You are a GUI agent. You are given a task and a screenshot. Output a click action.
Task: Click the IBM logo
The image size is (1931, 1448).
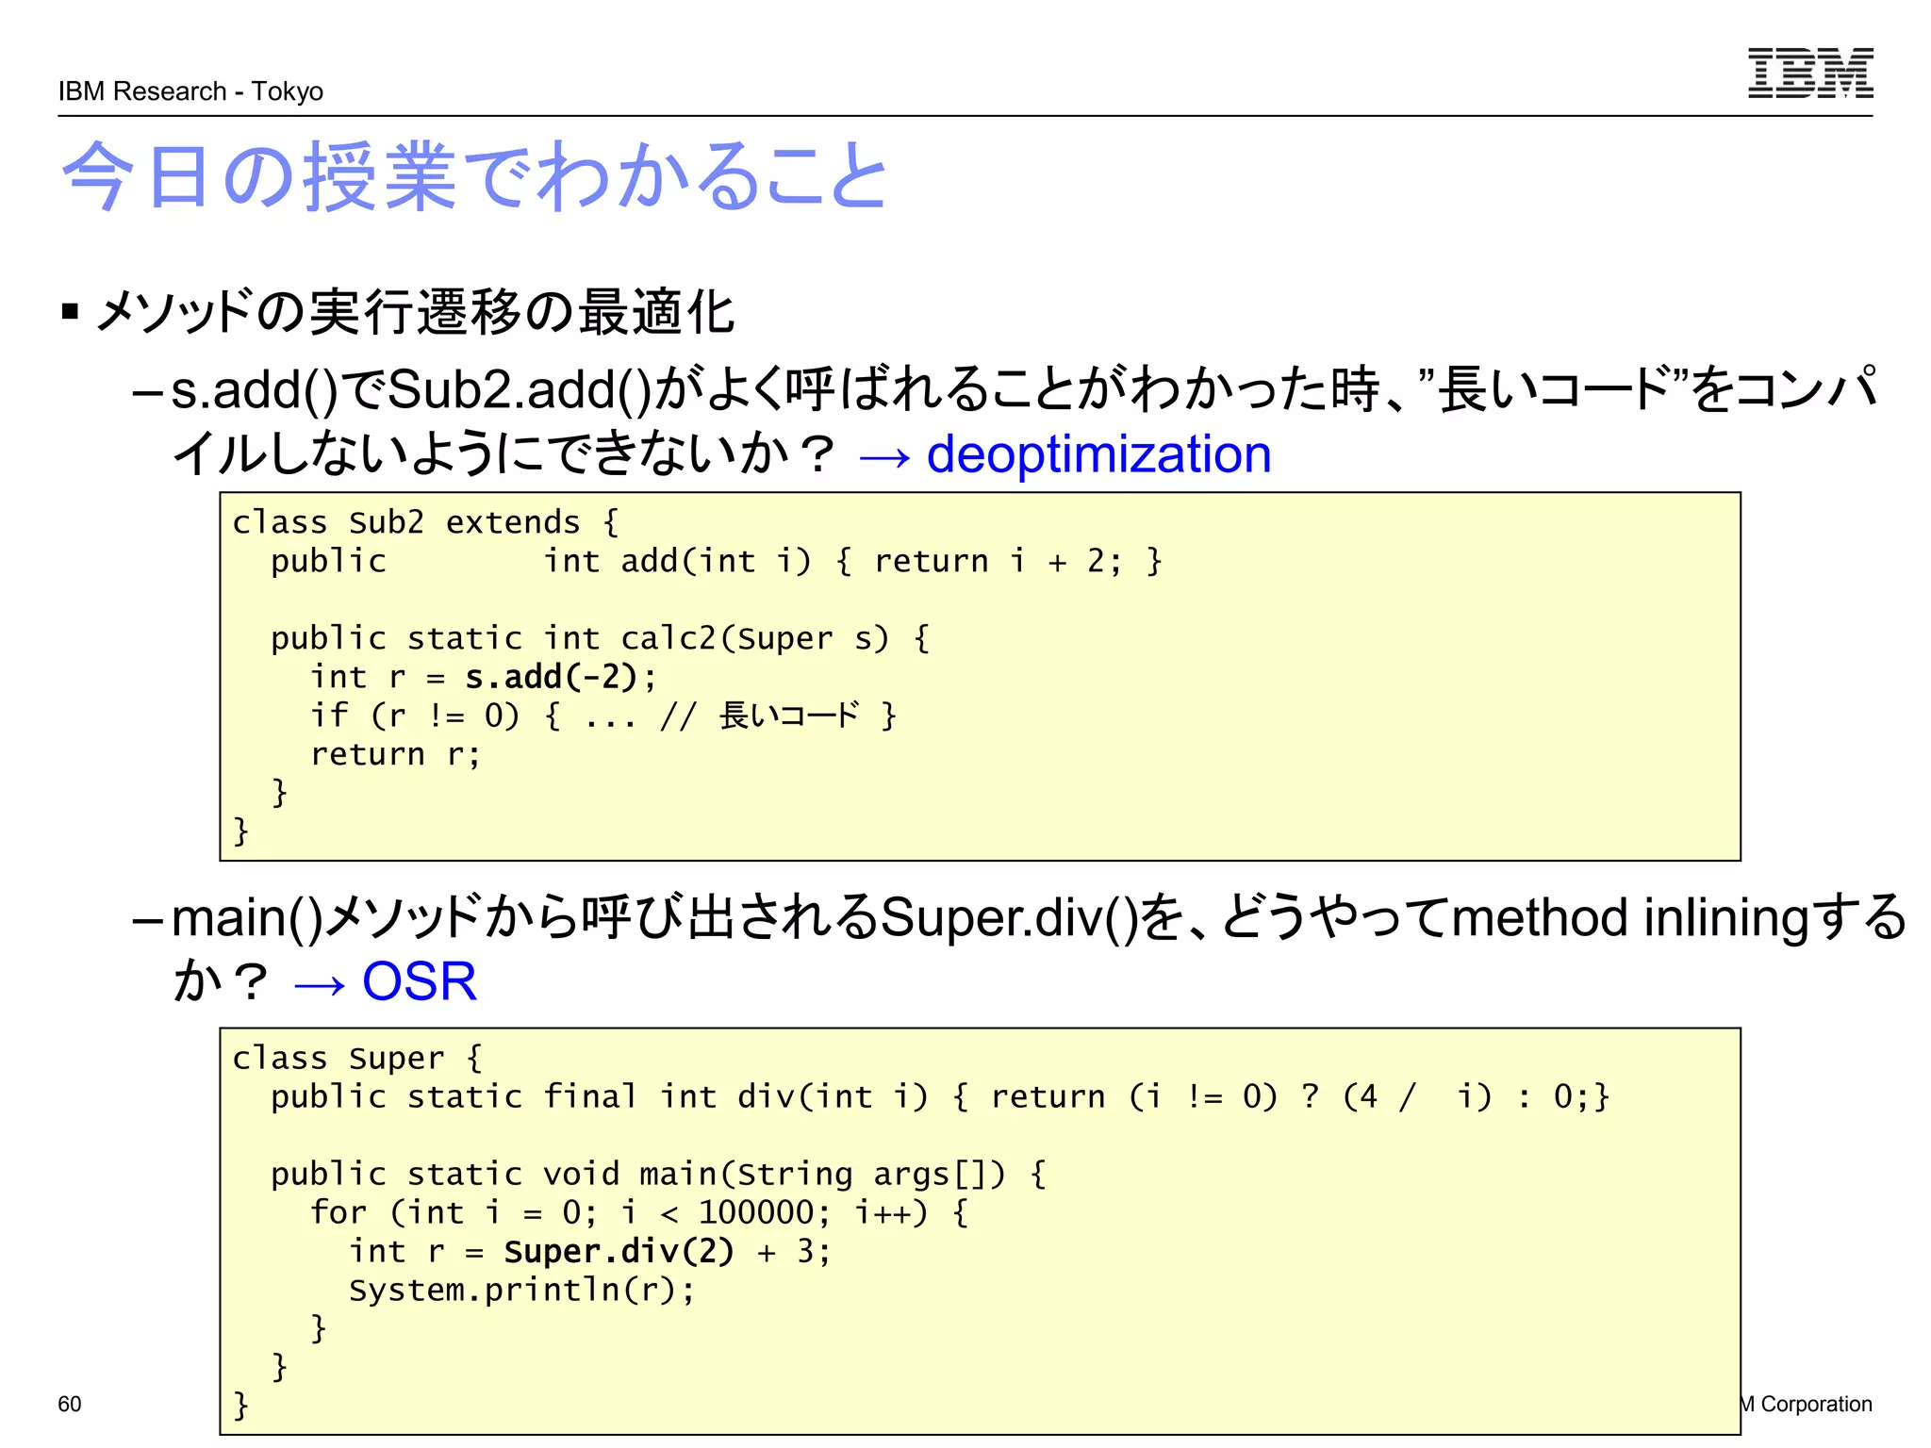tap(1809, 74)
